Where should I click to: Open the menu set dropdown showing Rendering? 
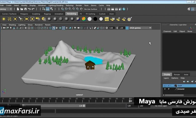coord(6,9)
